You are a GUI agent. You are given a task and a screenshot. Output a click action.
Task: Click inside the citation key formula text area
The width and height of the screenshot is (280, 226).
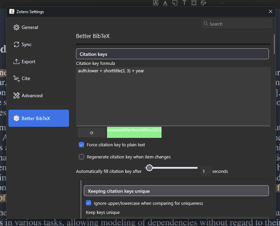pyautogui.click(x=173, y=97)
